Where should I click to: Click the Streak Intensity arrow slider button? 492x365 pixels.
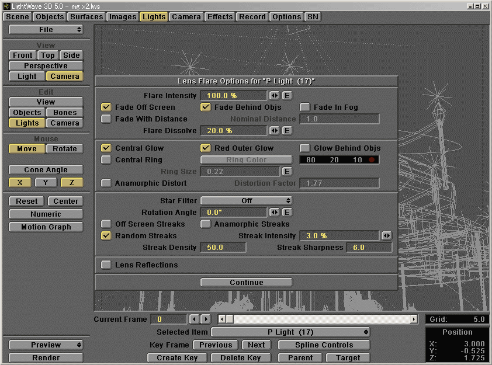coord(386,235)
